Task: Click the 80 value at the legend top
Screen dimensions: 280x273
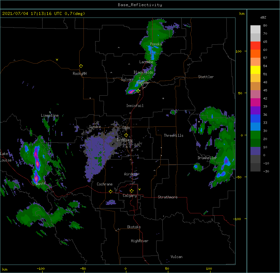Action: coord(265,25)
